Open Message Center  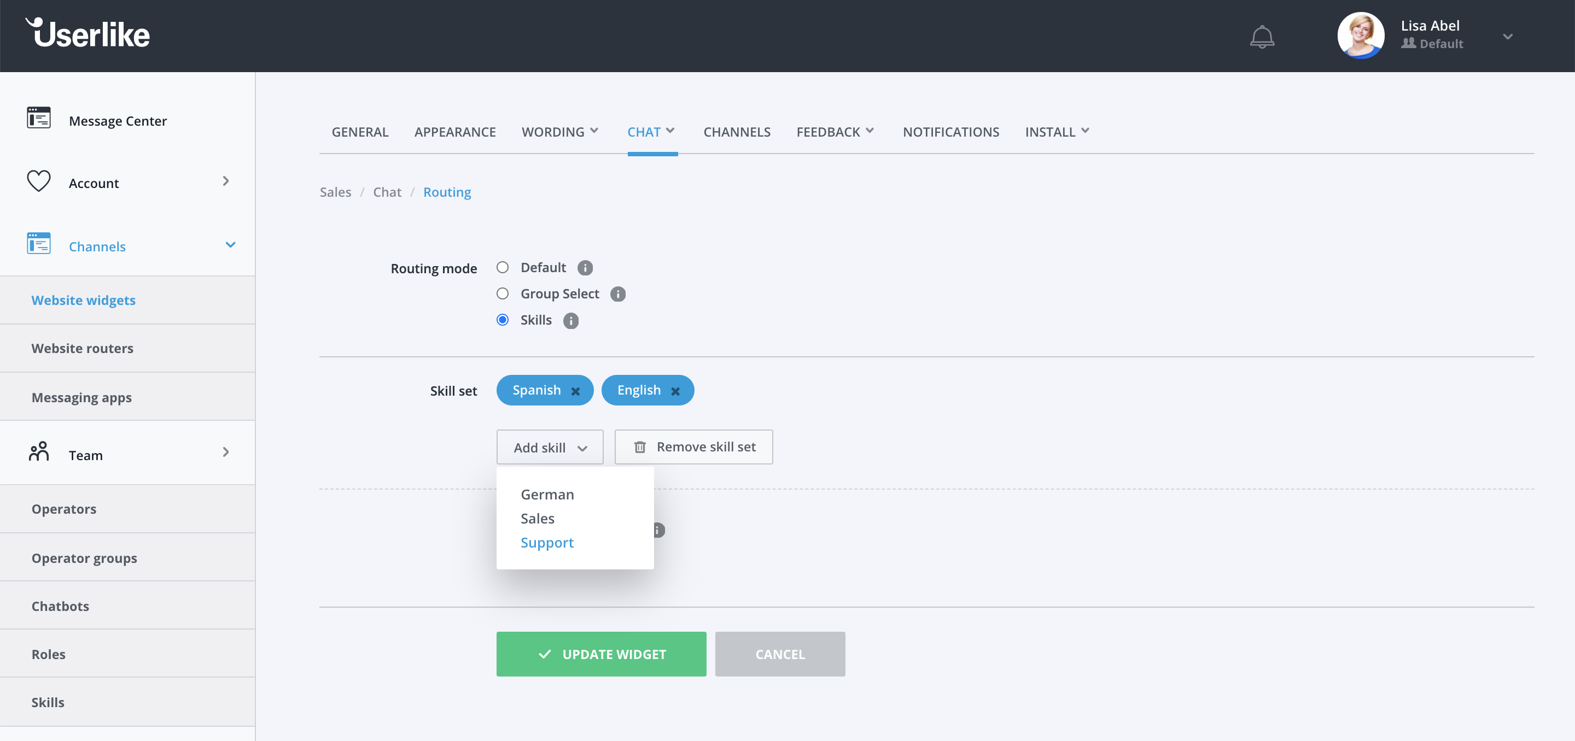click(x=118, y=121)
